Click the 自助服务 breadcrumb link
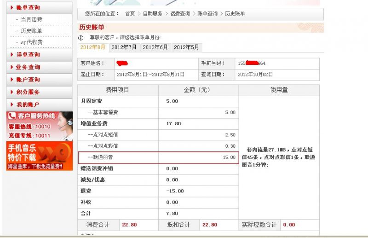368x238 pixels. tap(153, 14)
